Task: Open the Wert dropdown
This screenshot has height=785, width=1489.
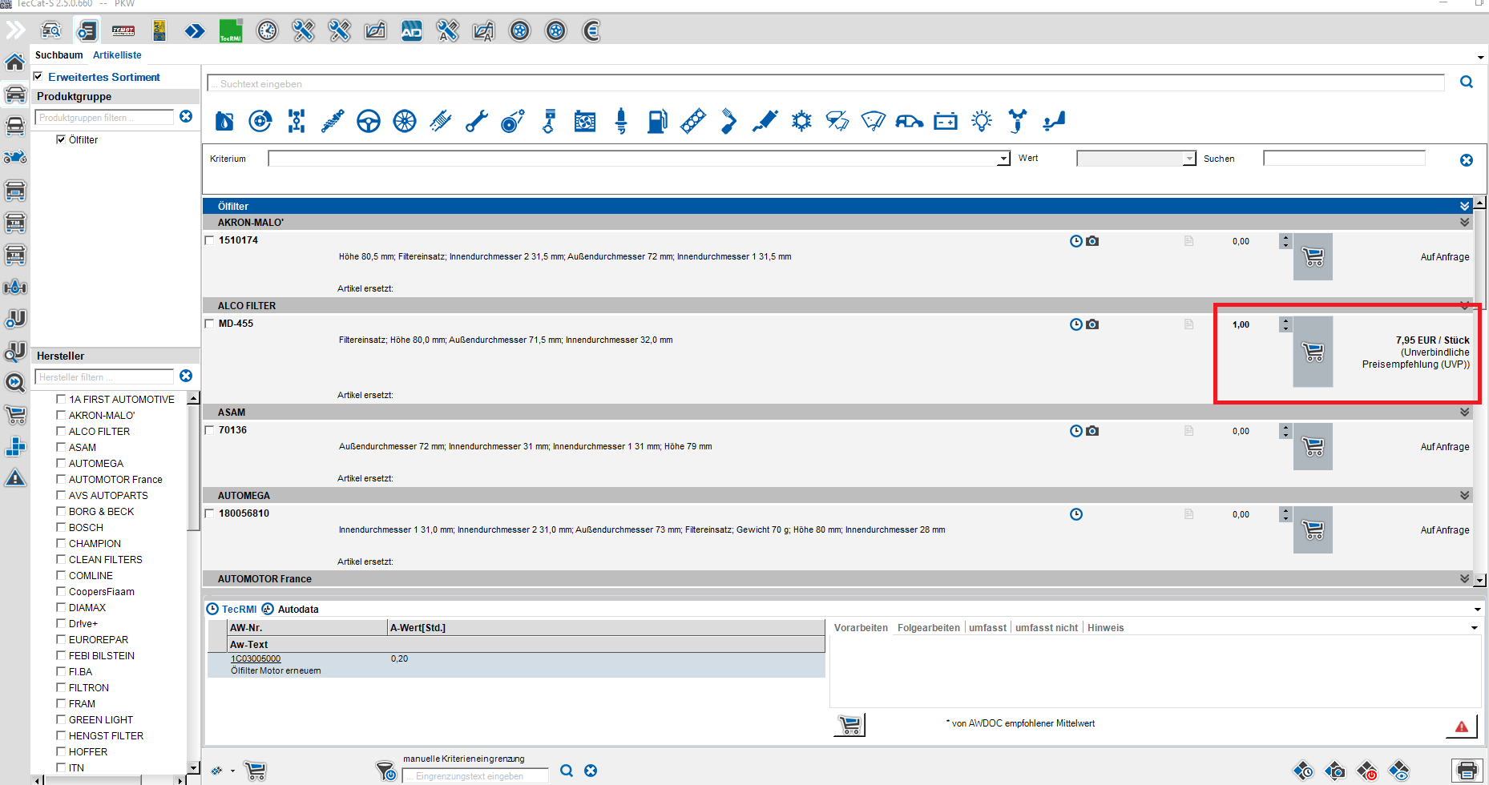Action: coord(1189,159)
